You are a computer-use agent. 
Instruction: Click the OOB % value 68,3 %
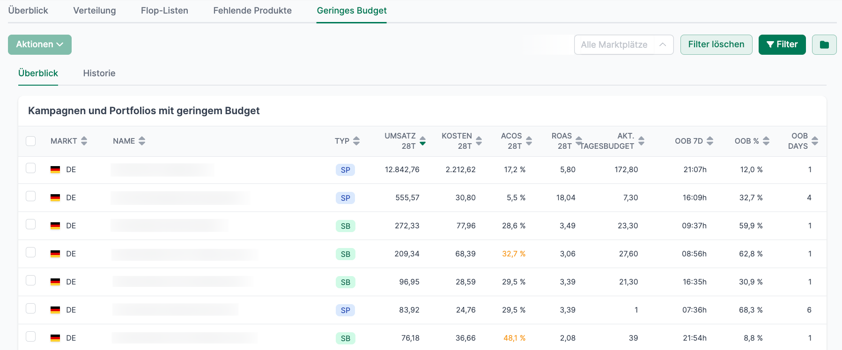pos(751,310)
